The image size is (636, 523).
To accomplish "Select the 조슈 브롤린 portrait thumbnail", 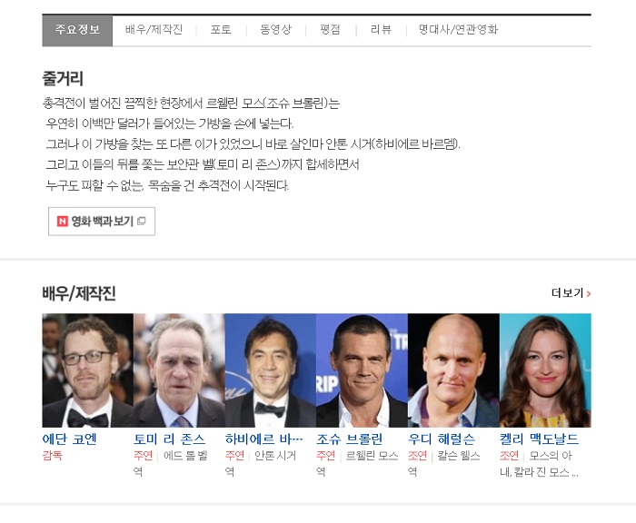I will coord(362,370).
